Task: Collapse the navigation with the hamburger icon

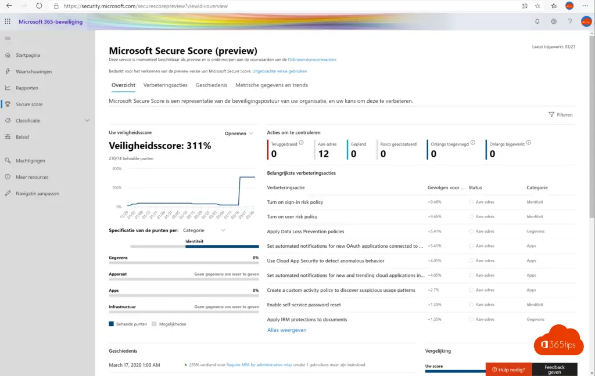Action: 8,38
